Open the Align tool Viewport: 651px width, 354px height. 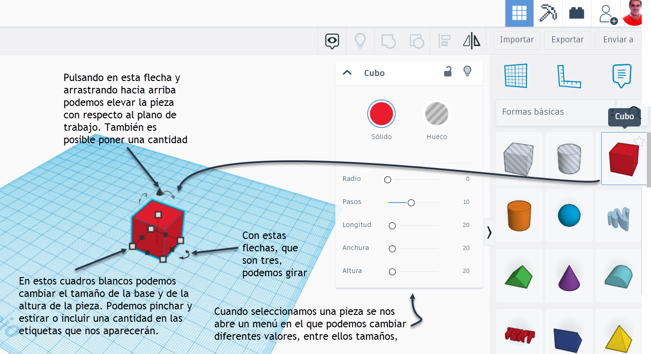[444, 41]
